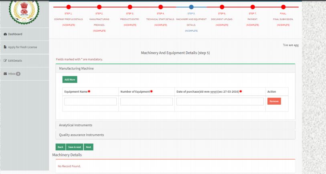Expand the Analytical Instruments section

click(x=76, y=125)
